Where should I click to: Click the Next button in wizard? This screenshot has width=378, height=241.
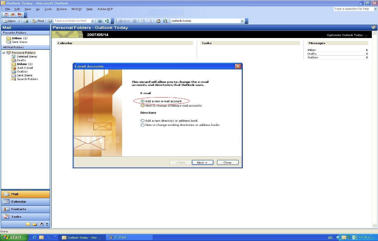click(x=203, y=163)
